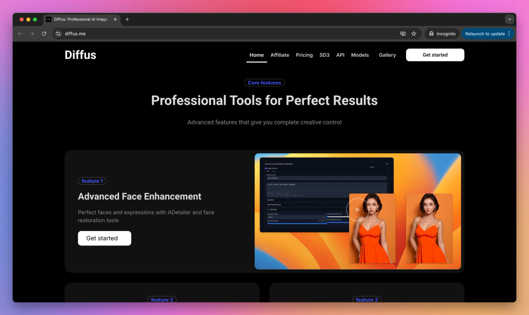Bookmark this page with the star icon

[x=414, y=33]
